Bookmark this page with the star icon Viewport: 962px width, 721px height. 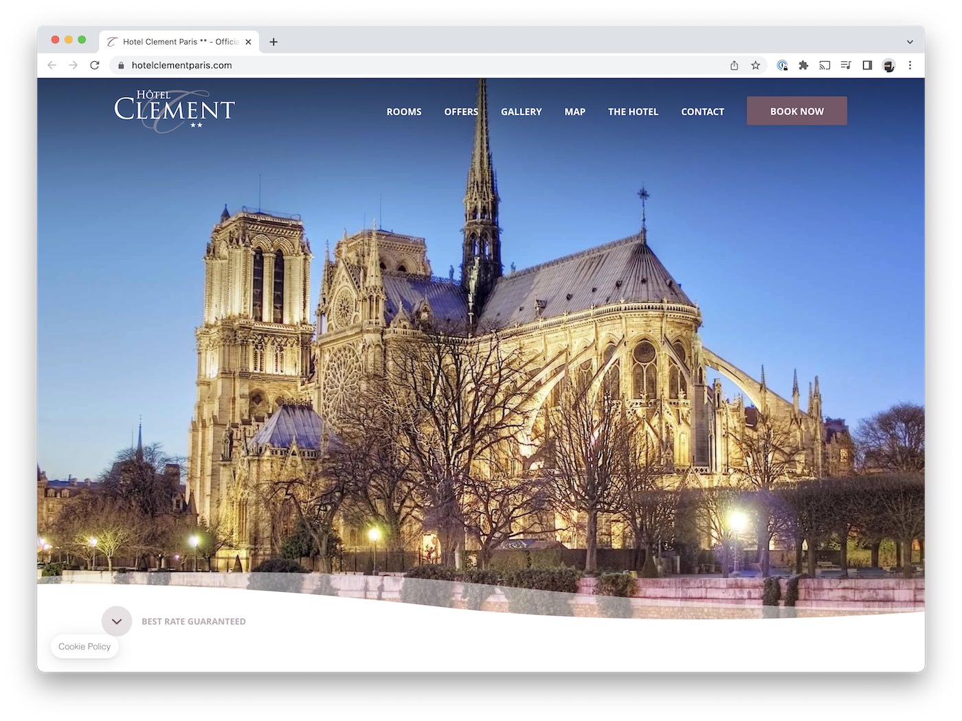click(x=755, y=65)
